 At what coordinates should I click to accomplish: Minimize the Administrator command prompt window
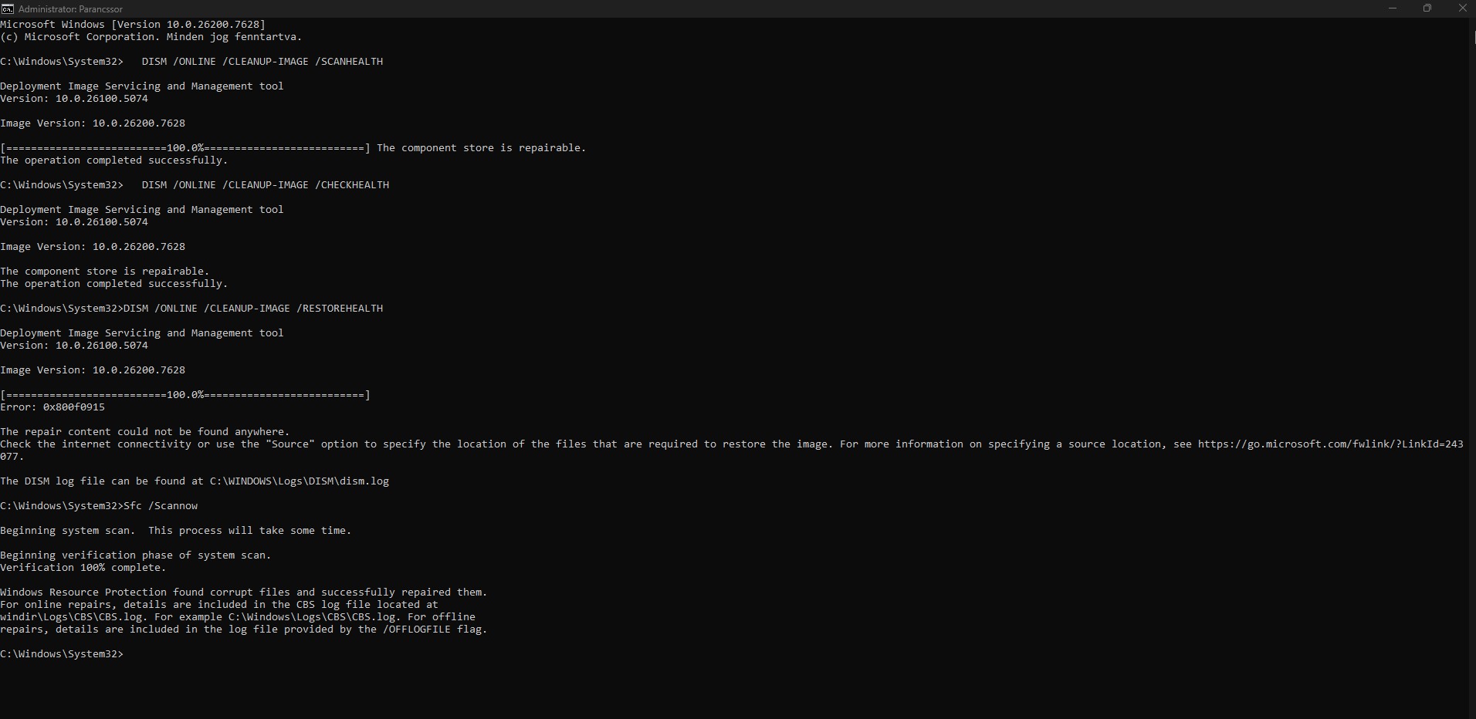[1393, 8]
